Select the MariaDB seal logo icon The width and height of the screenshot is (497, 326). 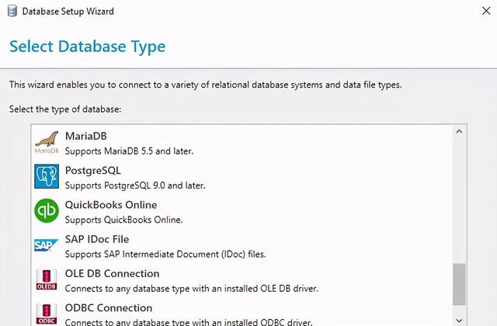click(47, 142)
